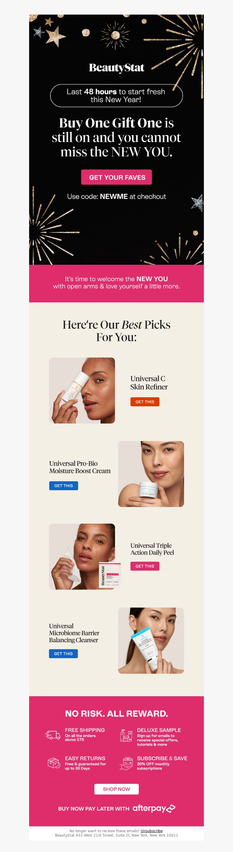Click the free shipping truck icon

click(52, 735)
